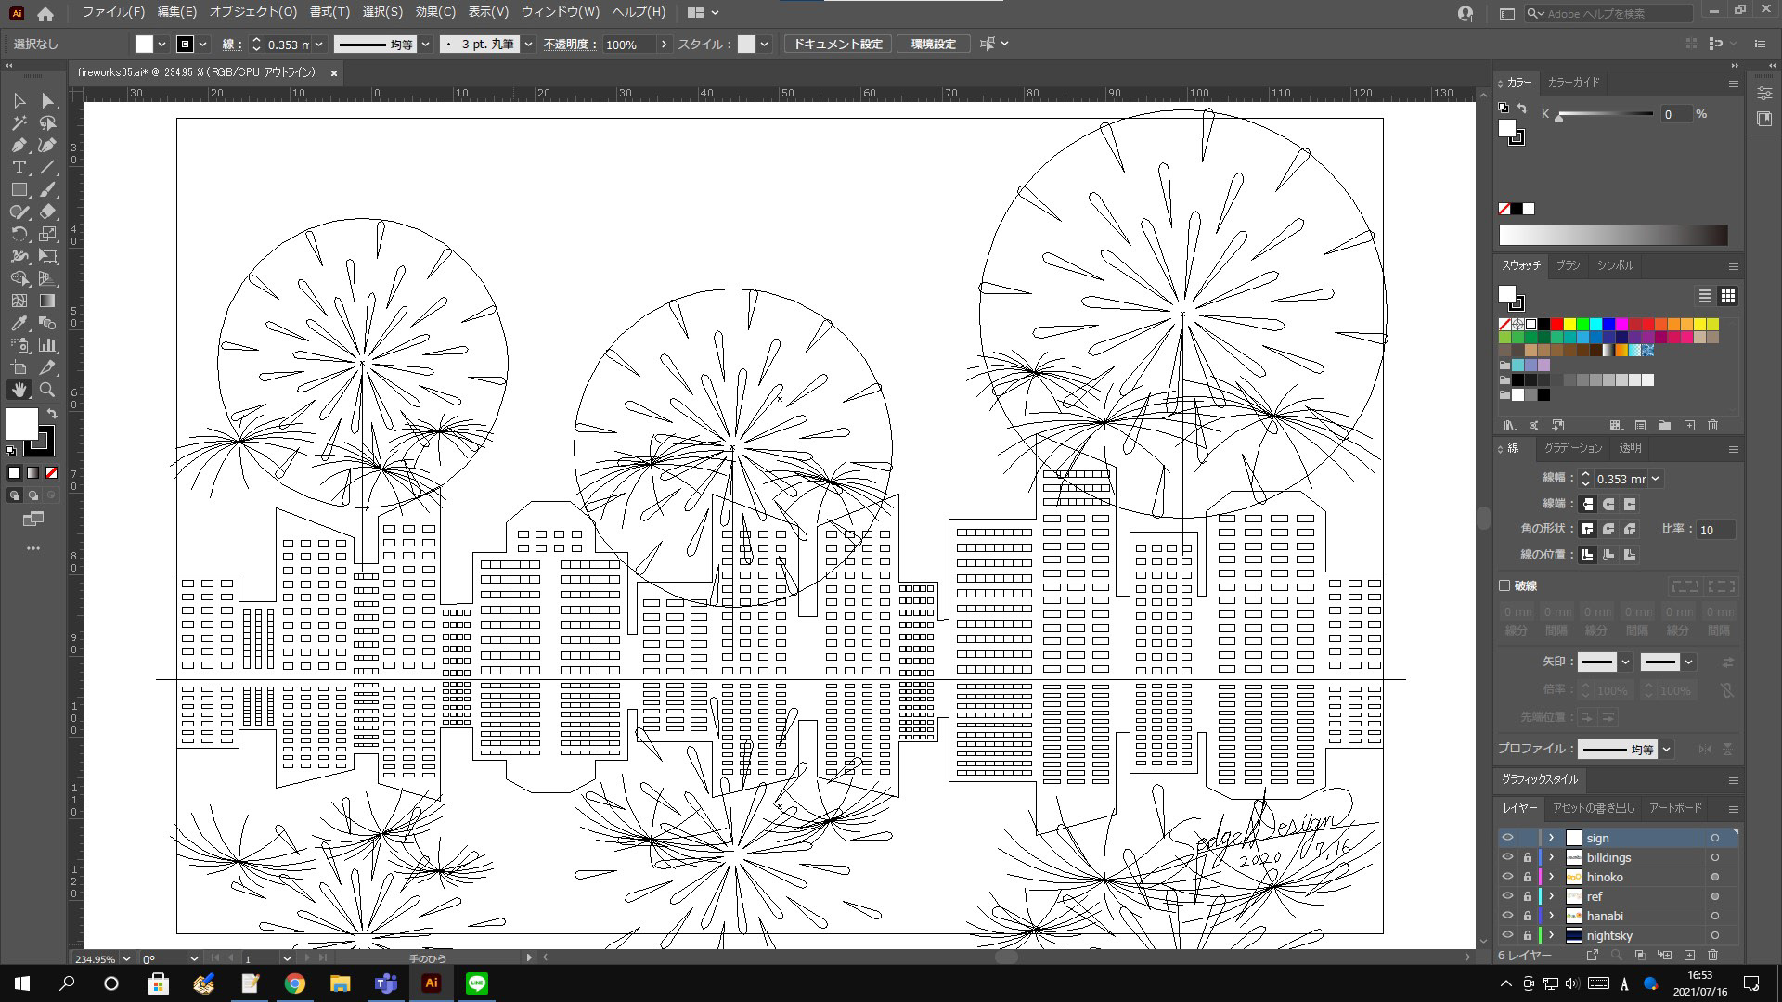The width and height of the screenshot is (1782, 1002).
Task: Select the Zoom tool
Action: [x=47, y=390]
